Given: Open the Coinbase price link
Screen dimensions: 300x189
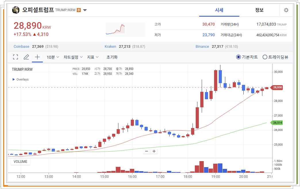Looking at the screenshot, I should point(22,47).
